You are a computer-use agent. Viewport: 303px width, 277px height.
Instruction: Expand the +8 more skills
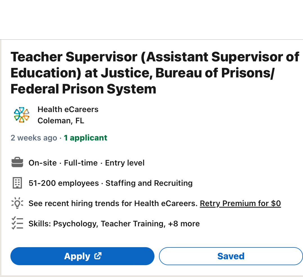coord(184,224)
